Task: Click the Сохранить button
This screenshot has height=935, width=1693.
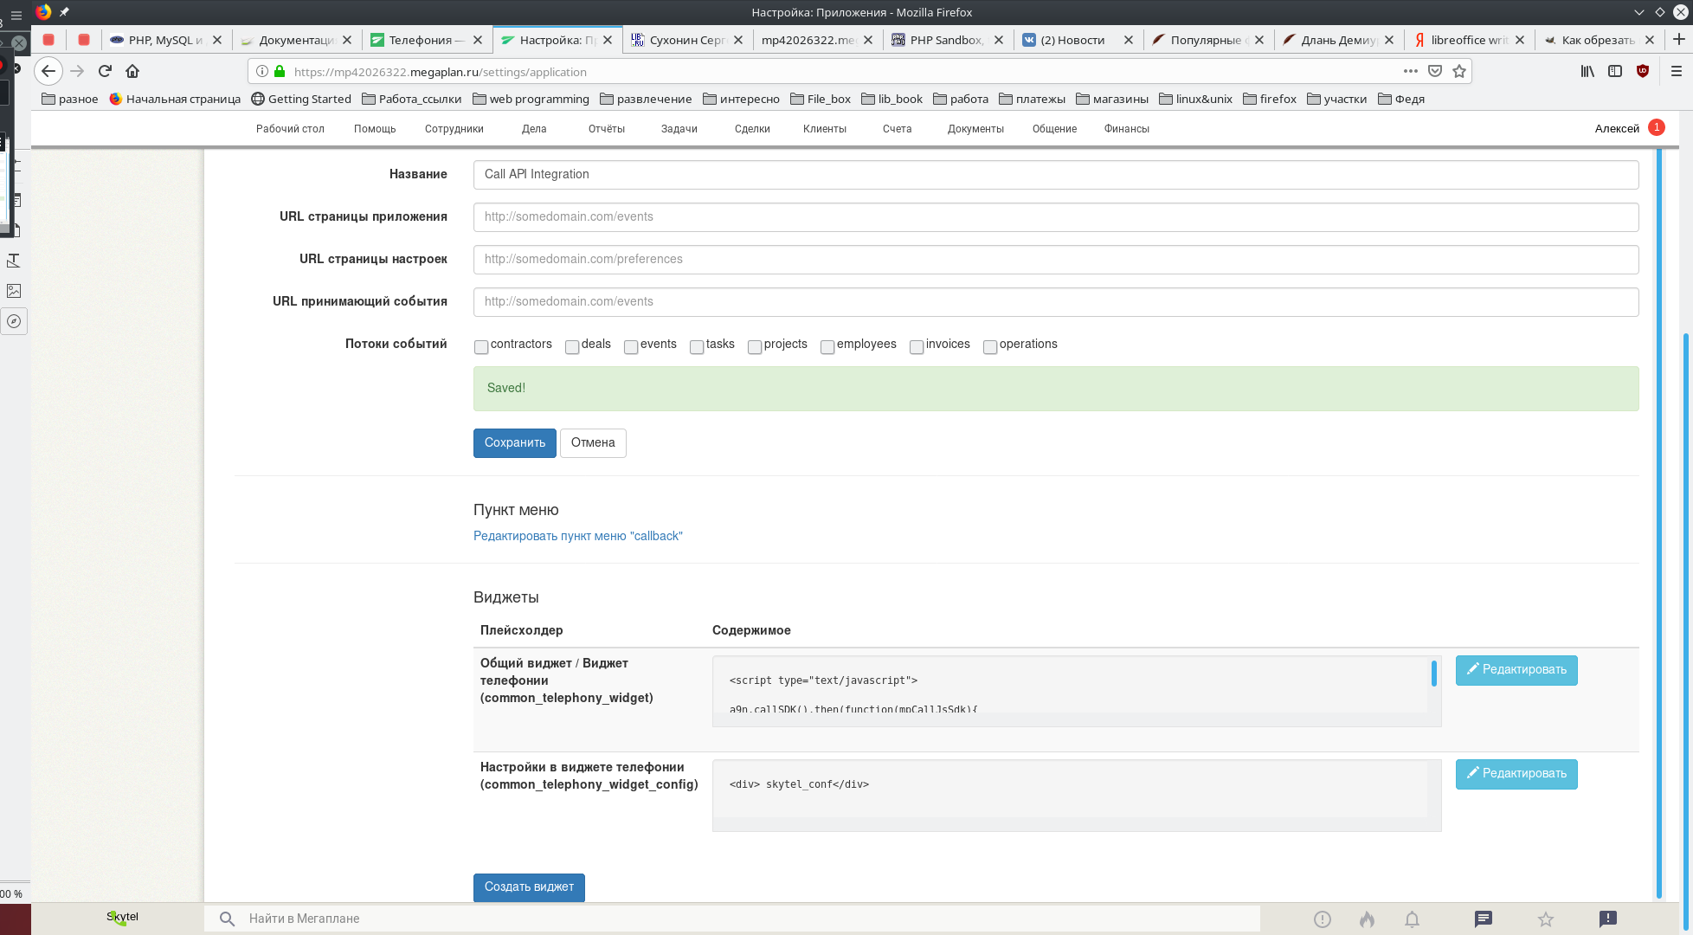Action: 514,443
